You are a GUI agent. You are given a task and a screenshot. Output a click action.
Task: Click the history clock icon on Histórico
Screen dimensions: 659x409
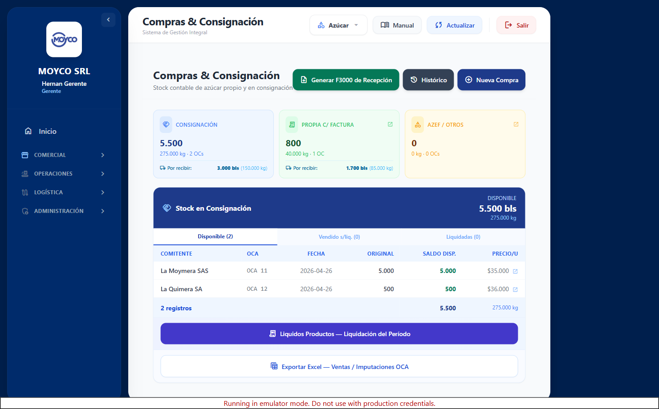click(x=414, y=80)
